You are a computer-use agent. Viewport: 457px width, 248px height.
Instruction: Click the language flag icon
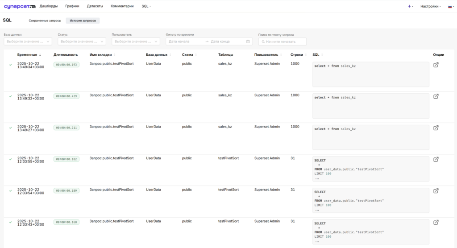pos(450,6)
